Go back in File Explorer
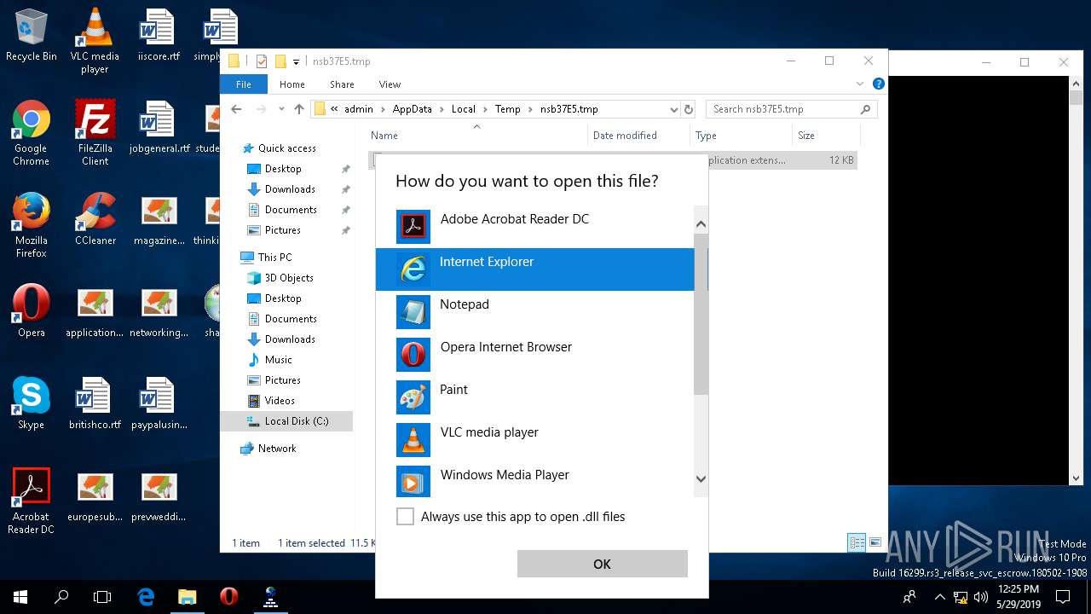This screenshot has width=1091, height=614. pyautogui.click(x=237, y=109)
